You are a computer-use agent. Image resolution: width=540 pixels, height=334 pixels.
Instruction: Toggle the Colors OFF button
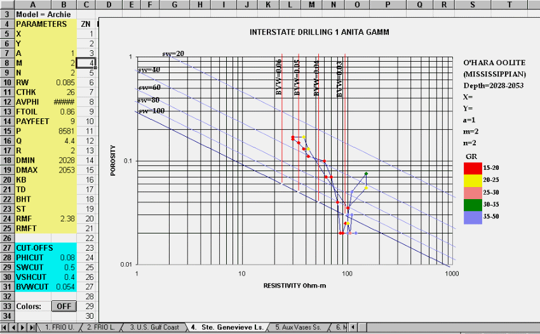[63, 306]
